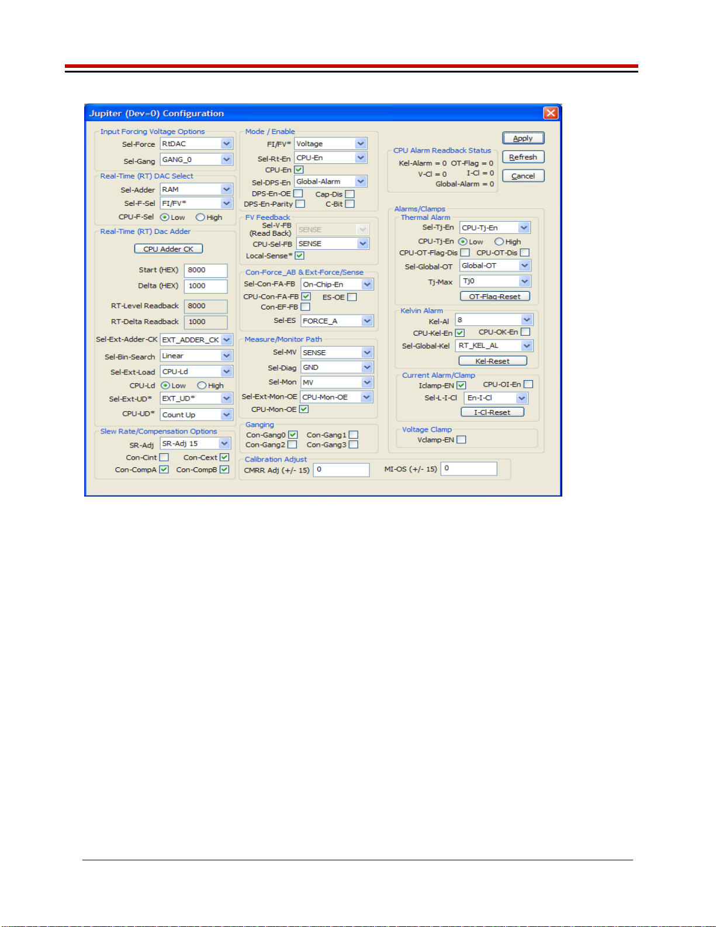The width and height of the screenshot is (716, 927).
Task: Click the OT-Flag-Reset button
Action: coord(495,296)
